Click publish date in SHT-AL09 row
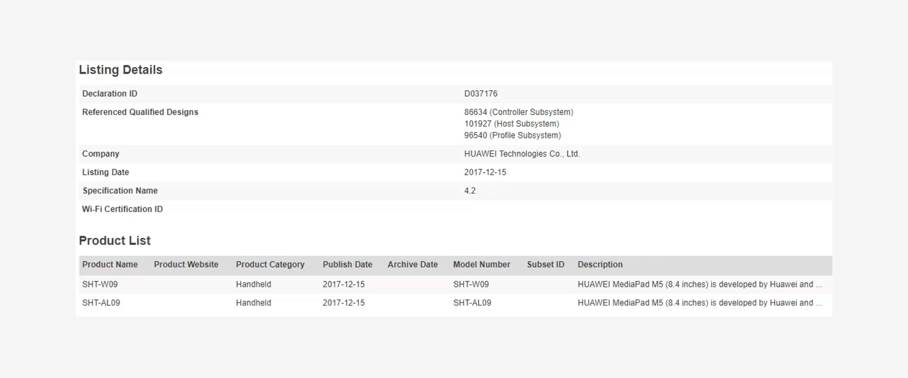This screenshot has width=908, height=378. click(343, 303)
